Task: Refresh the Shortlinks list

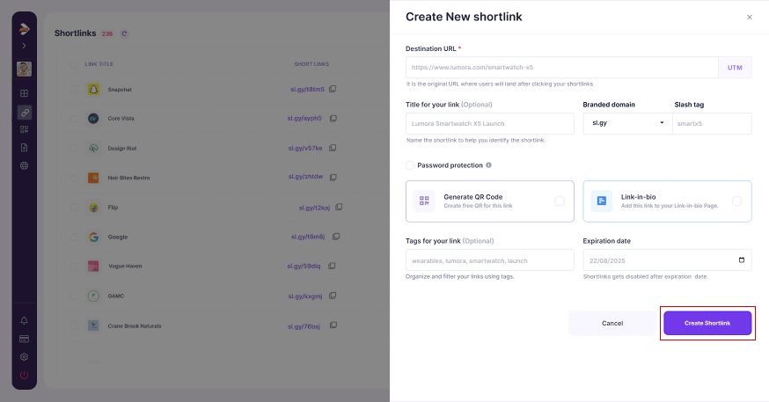Action: coord(124,33)
